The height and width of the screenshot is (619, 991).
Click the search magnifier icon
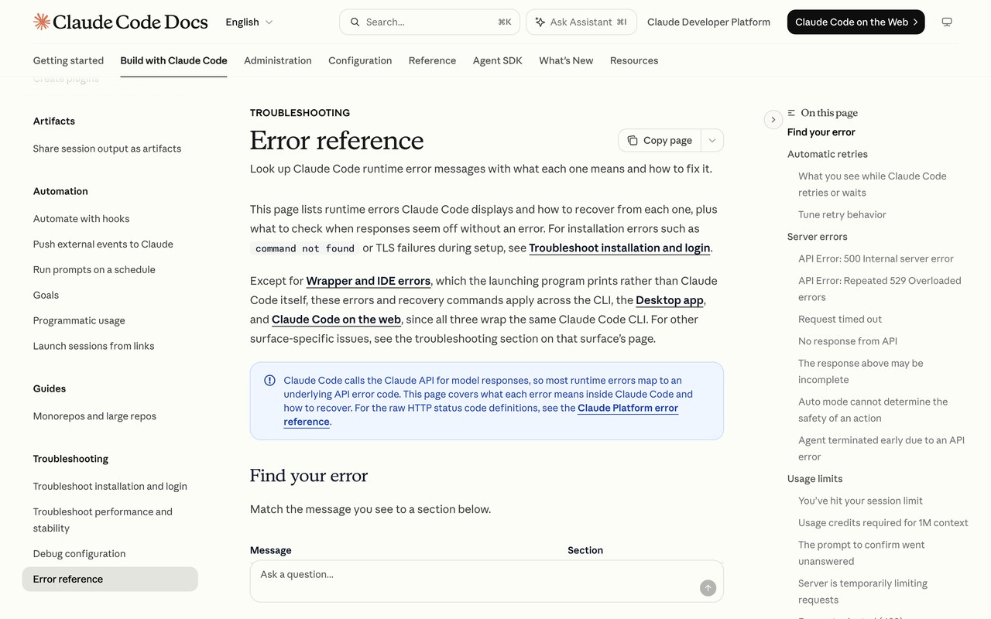pos(355,22)
